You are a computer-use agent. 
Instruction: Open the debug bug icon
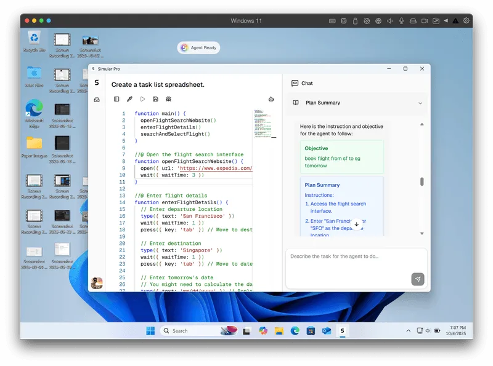(x=168, y=99)
